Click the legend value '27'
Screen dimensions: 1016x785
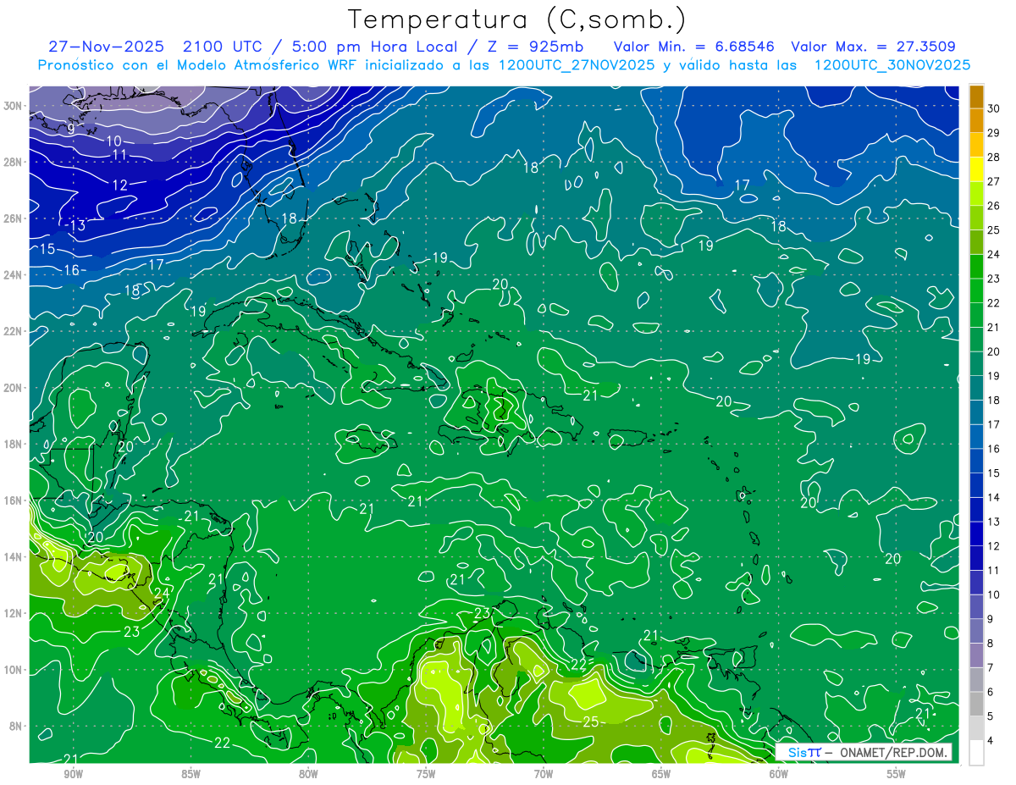click(x=994, y=181)
